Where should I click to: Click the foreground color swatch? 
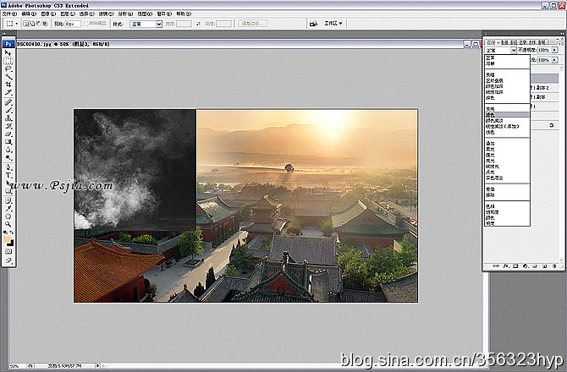click(x=7, y=239)
